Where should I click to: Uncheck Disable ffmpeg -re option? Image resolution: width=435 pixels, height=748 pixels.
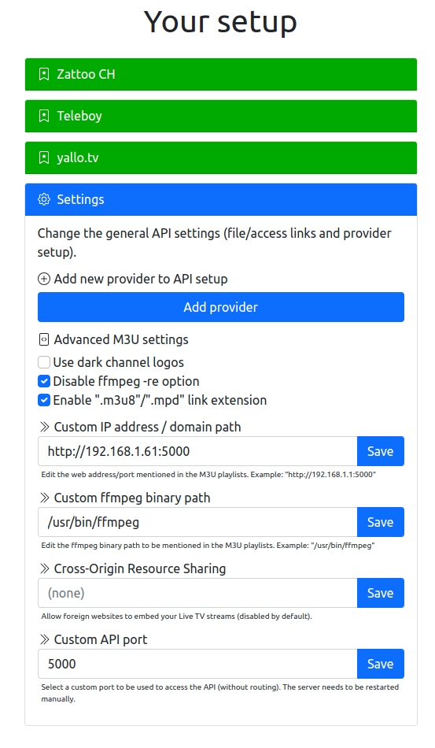[x=44, y=381]
